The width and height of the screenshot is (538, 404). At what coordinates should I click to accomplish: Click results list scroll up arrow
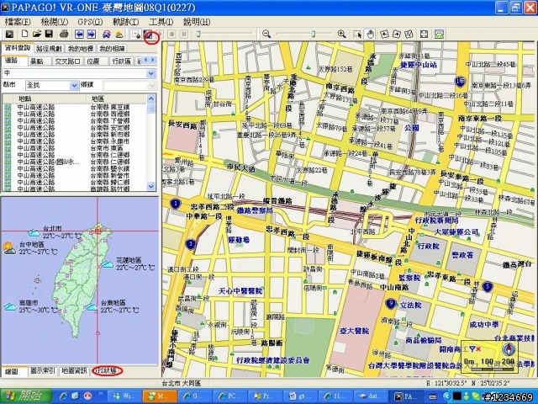151,98
